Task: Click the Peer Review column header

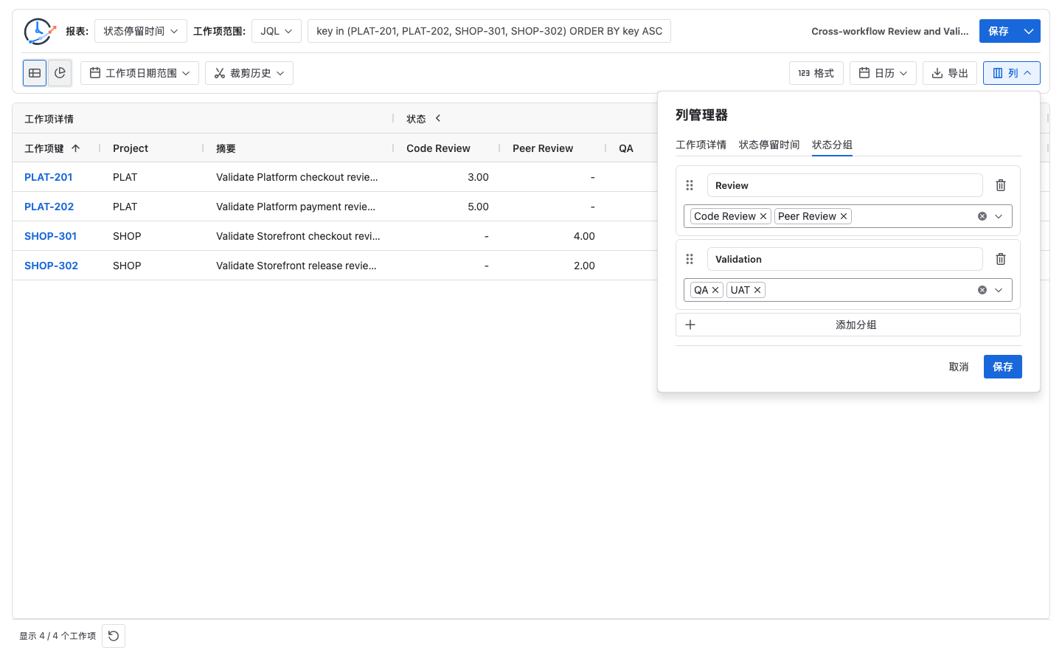Action: (x=543, y=148)
